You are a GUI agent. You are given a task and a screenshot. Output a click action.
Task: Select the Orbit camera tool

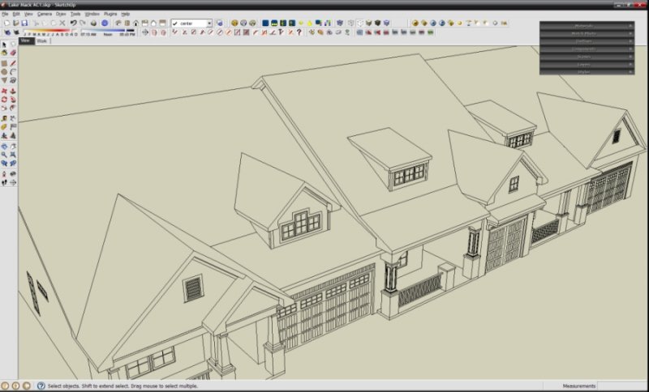pyautogui.click(x=4, y=145)
